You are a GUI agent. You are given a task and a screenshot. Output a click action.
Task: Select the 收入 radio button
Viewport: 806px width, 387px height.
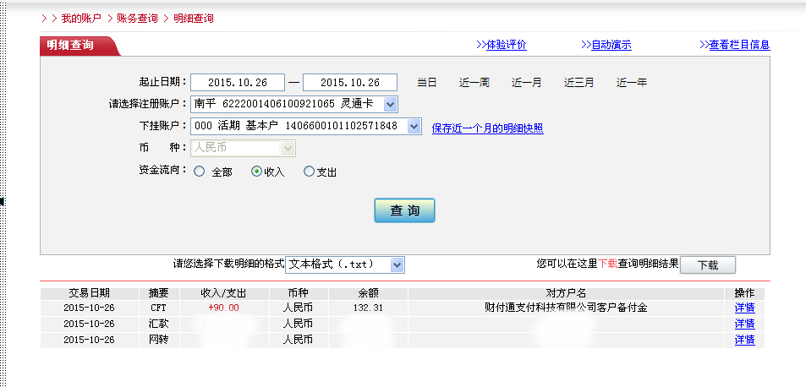click(x=257, y=172)
